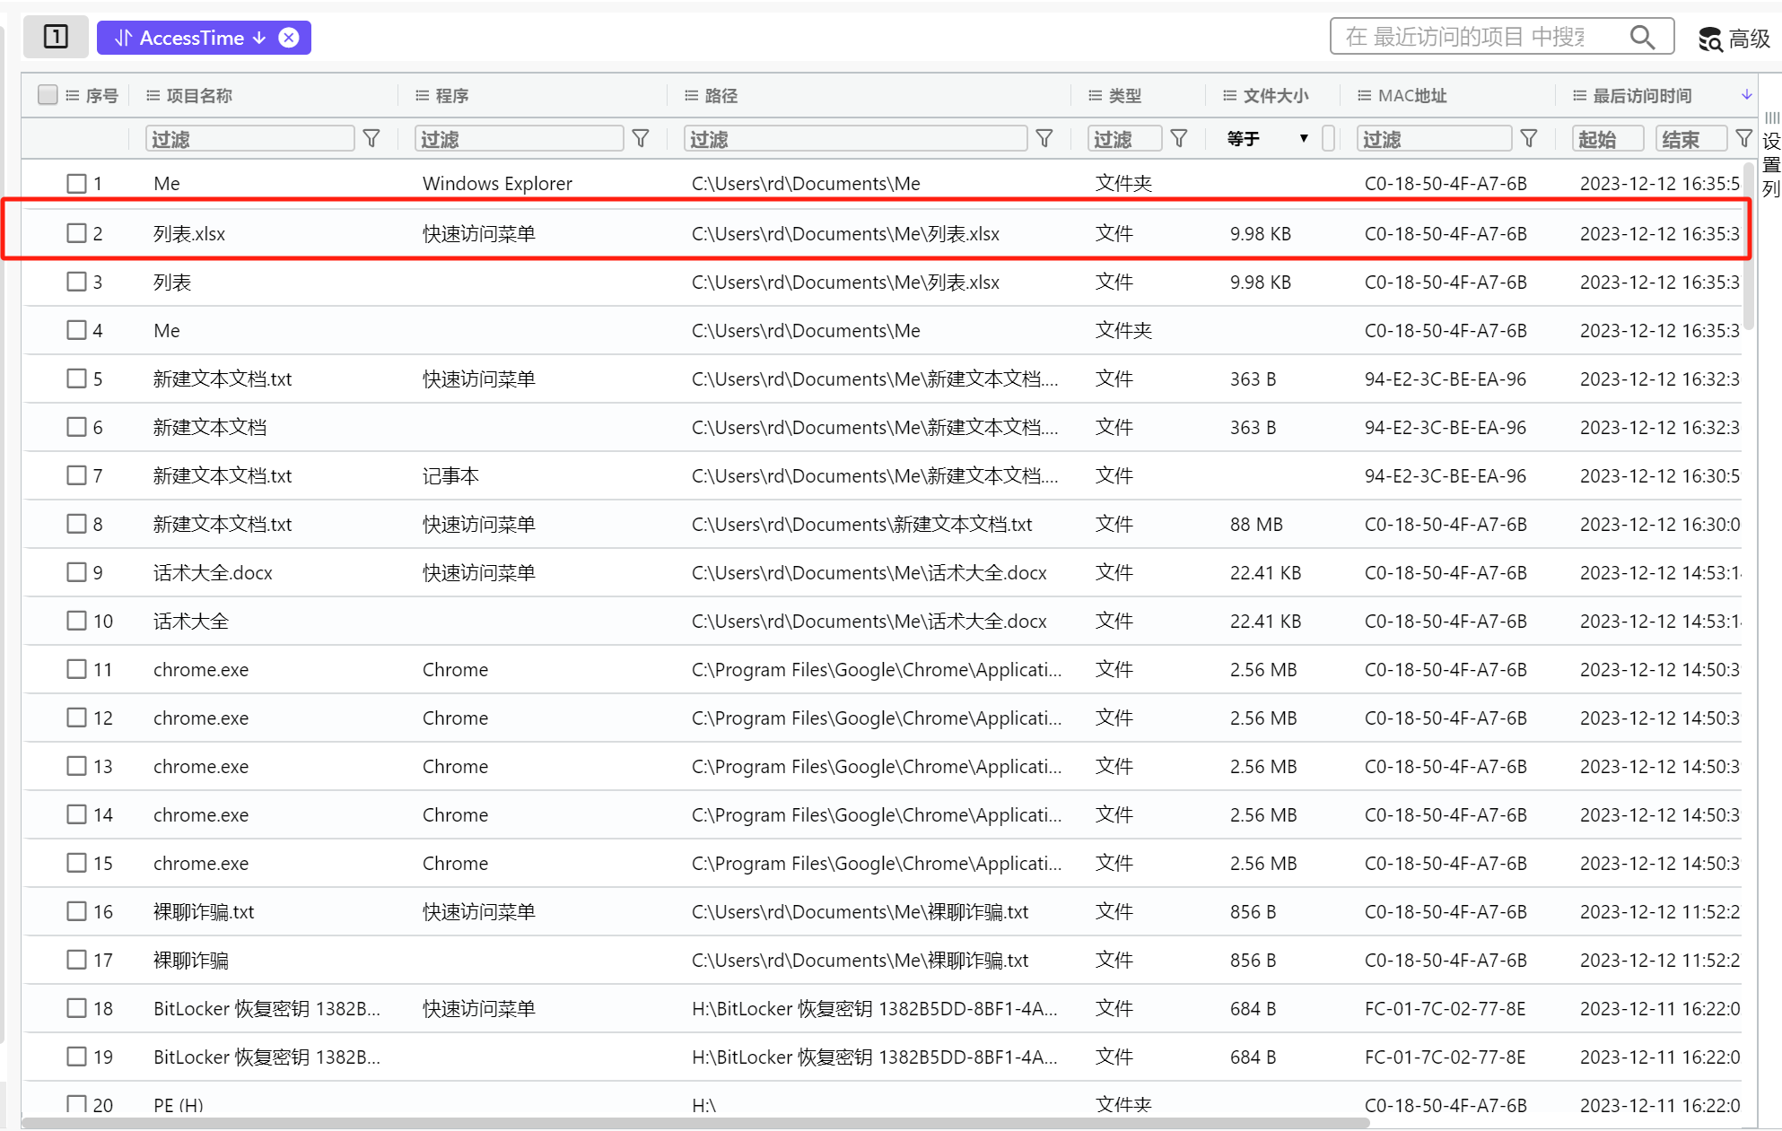Click the filter funnel for 路径 column
1782x1131 pixels.
tap(1044, 138)
